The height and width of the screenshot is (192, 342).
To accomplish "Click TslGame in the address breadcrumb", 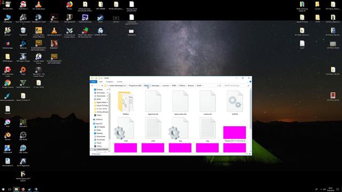I will pyautogui.click(x=182, y=85).
